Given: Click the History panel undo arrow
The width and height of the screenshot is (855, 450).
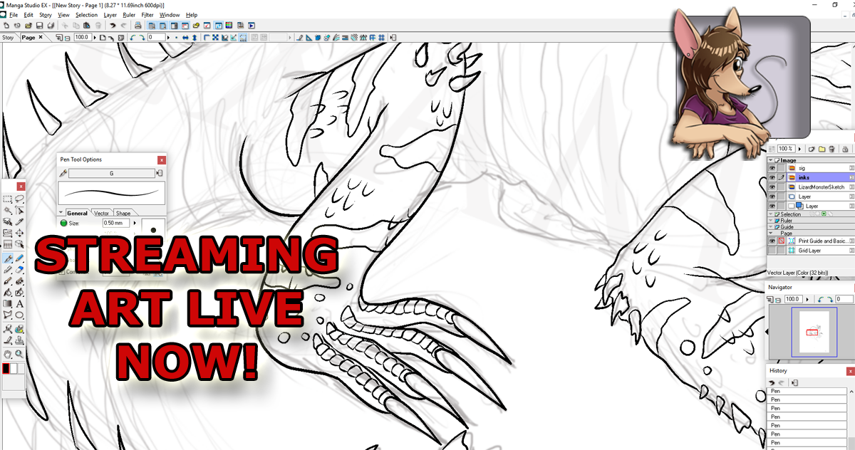Looking at the screenshot, I should pyautogui.click(x=772, y=382).
